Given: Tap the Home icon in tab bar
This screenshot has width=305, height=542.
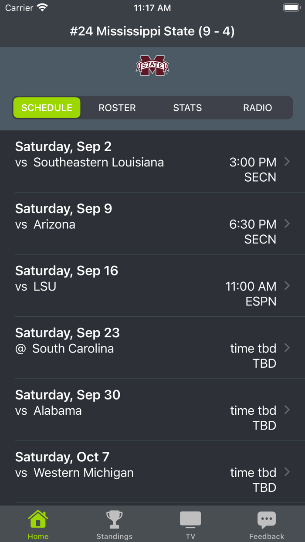Looking at the screenshot, I should click(x=38, y=519).
